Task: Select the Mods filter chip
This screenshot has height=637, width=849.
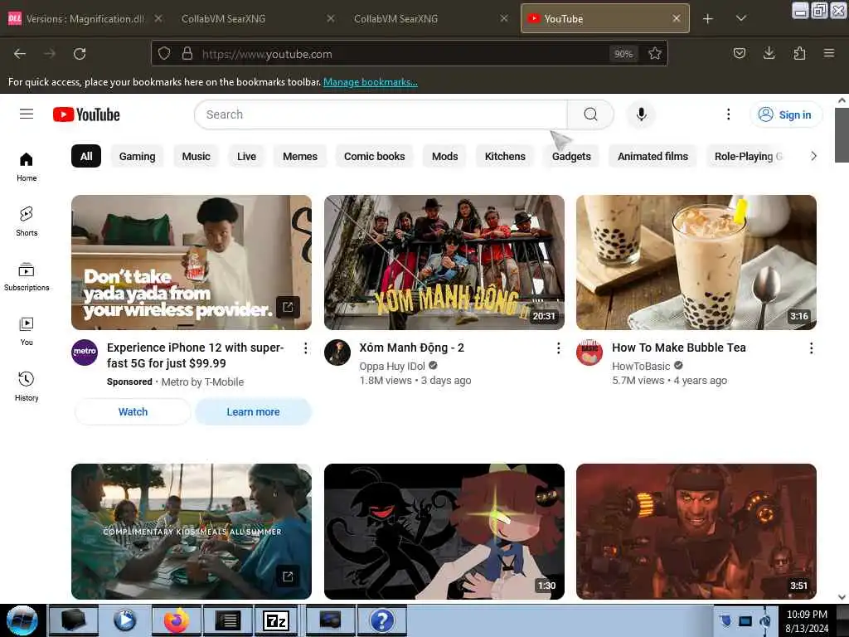Action: pos(444,156)
